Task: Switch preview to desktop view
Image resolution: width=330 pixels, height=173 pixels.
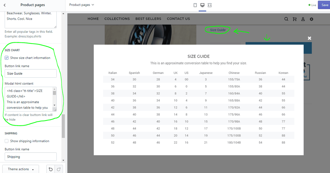Action: (202, 5)
